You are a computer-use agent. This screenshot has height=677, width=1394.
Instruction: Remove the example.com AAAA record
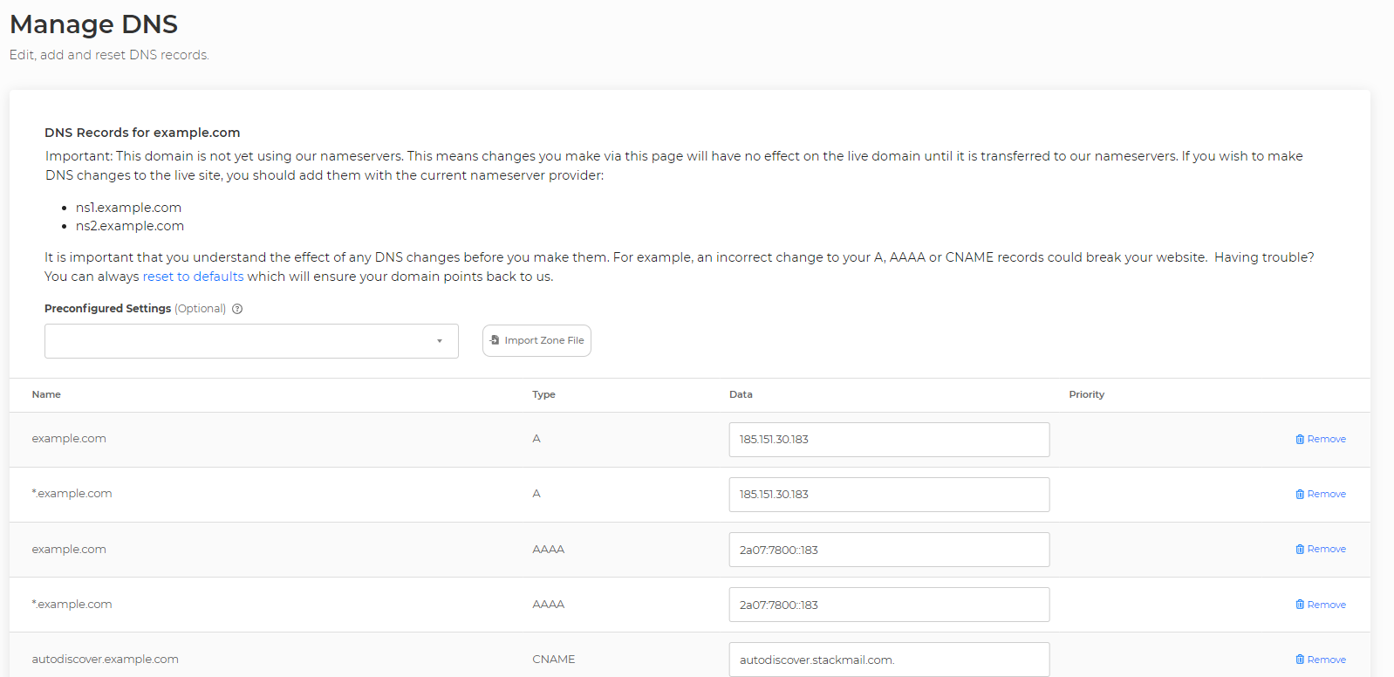pyautogui.click(x=1321, y=549)
